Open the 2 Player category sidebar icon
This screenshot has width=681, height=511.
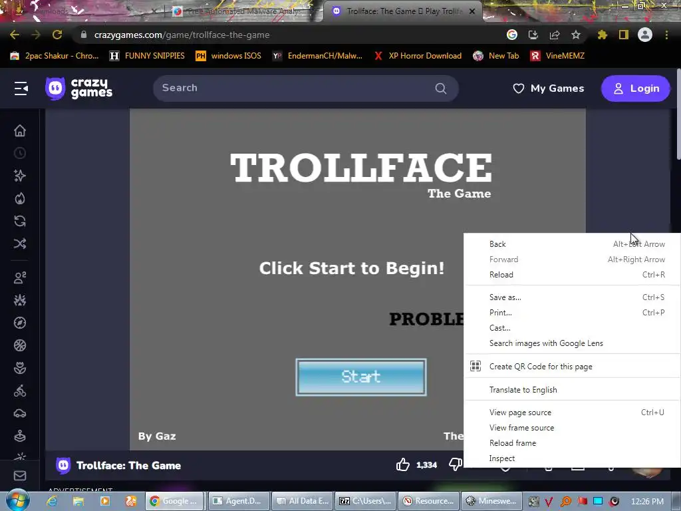click(20, 277)
